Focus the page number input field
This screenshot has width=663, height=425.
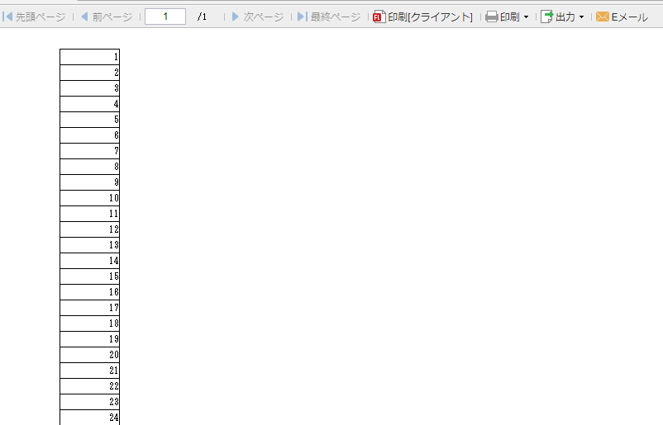click(165, 17)
